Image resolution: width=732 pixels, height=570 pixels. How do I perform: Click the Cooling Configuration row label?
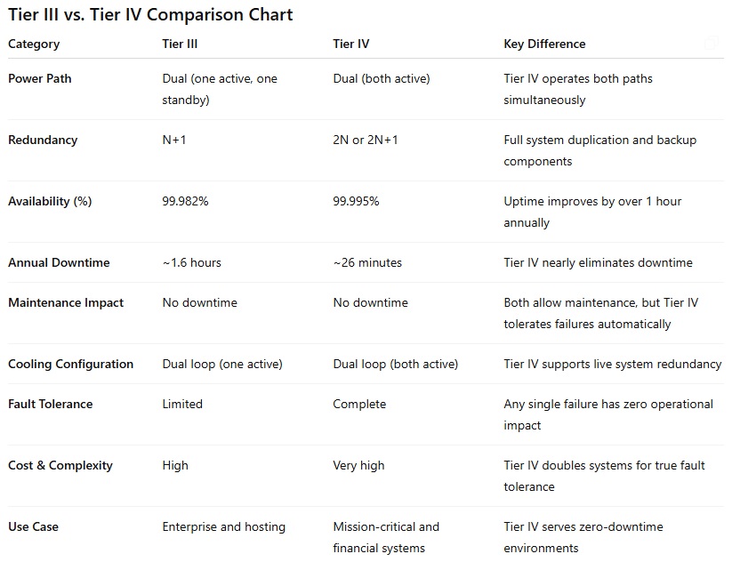click(70, 364)
